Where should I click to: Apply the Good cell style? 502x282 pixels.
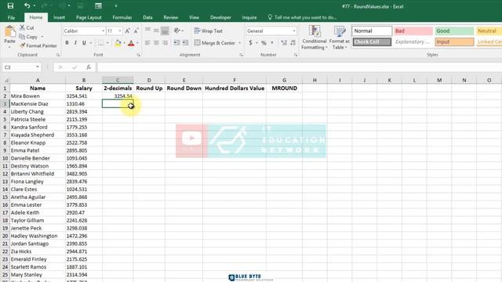[x=454, y=31]
